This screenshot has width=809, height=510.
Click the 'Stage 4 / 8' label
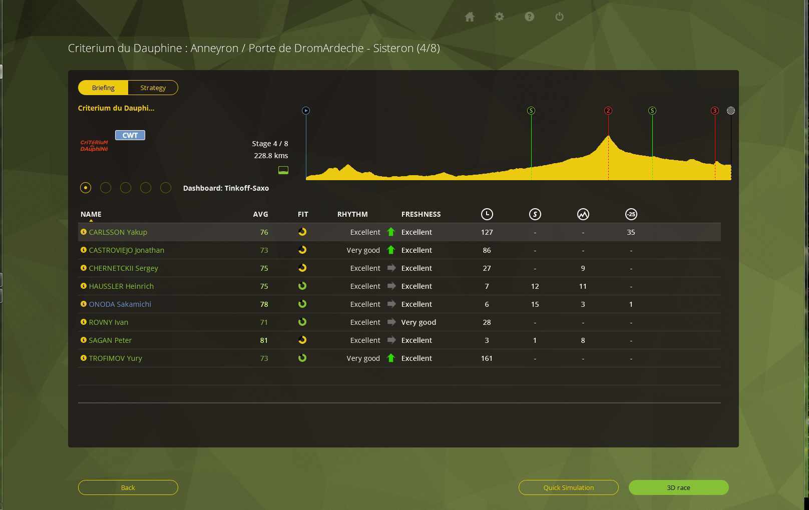click(270, 144)
